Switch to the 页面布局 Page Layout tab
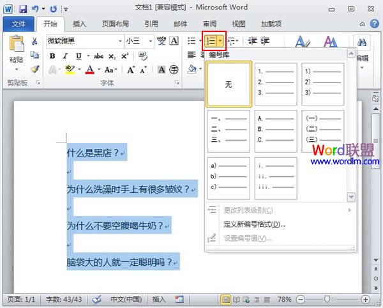Viewport: 383px width, 308px height. coord(116,24)
